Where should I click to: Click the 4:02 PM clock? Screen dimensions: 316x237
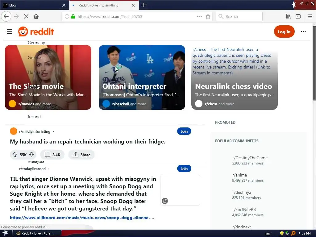click(x=305, y=233)
